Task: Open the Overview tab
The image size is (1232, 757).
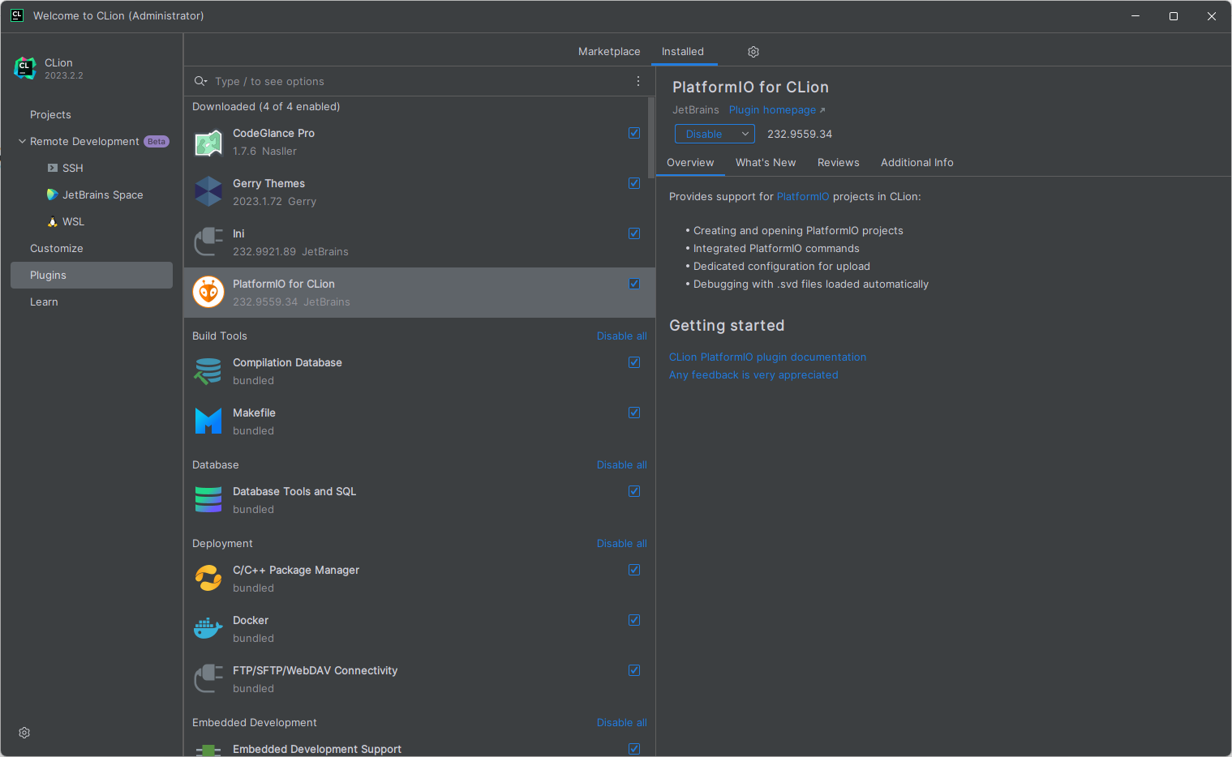Action: point(690,162)
